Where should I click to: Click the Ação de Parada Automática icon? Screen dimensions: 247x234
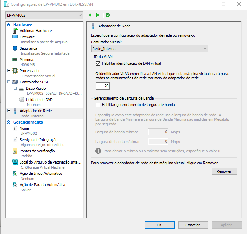tap(15, 185)
